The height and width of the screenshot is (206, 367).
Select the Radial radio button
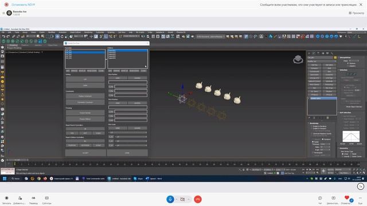(x=313, y=142)
